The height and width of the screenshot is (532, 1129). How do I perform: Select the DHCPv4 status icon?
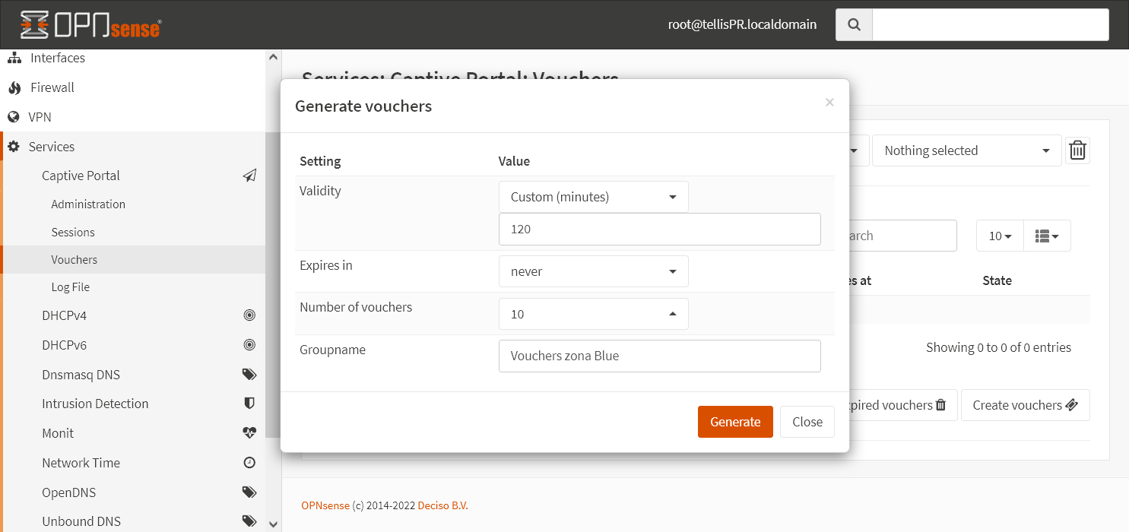[249, 315]
